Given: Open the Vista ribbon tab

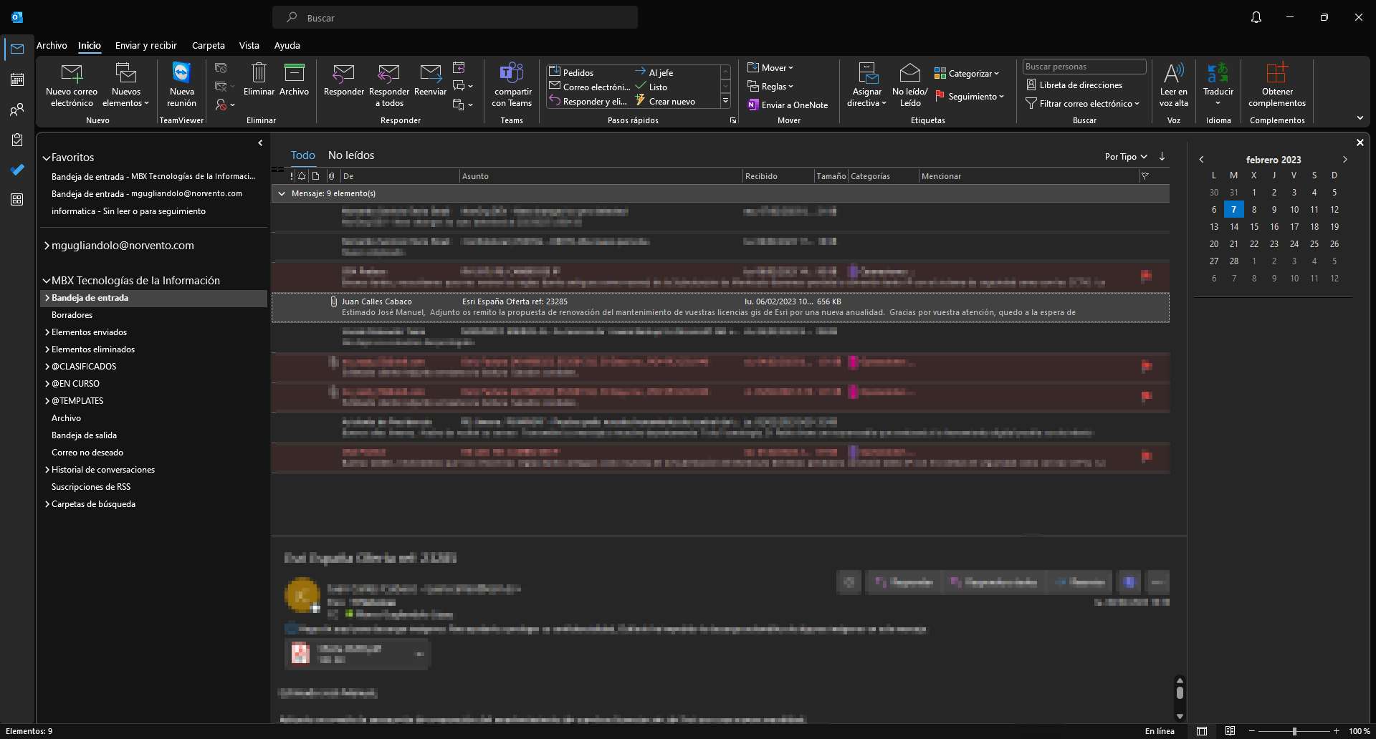Looking at the screenshot, I should pyautogui.click(x=249, y=45).
